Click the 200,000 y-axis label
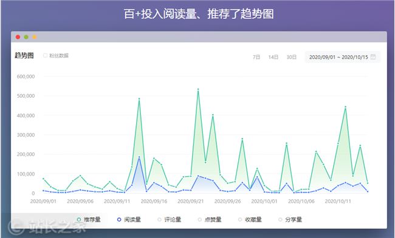The image size is (395, 238). click(26, 154)
